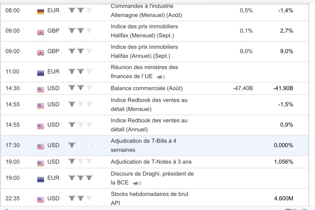Click the UK flag beside Halifax (Mensuel)

click(41, 31)
